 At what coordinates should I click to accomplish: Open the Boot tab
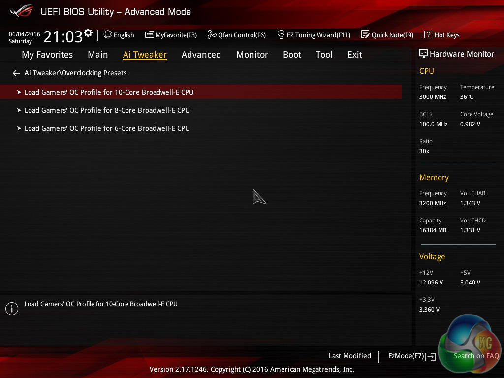click(292, 55)
